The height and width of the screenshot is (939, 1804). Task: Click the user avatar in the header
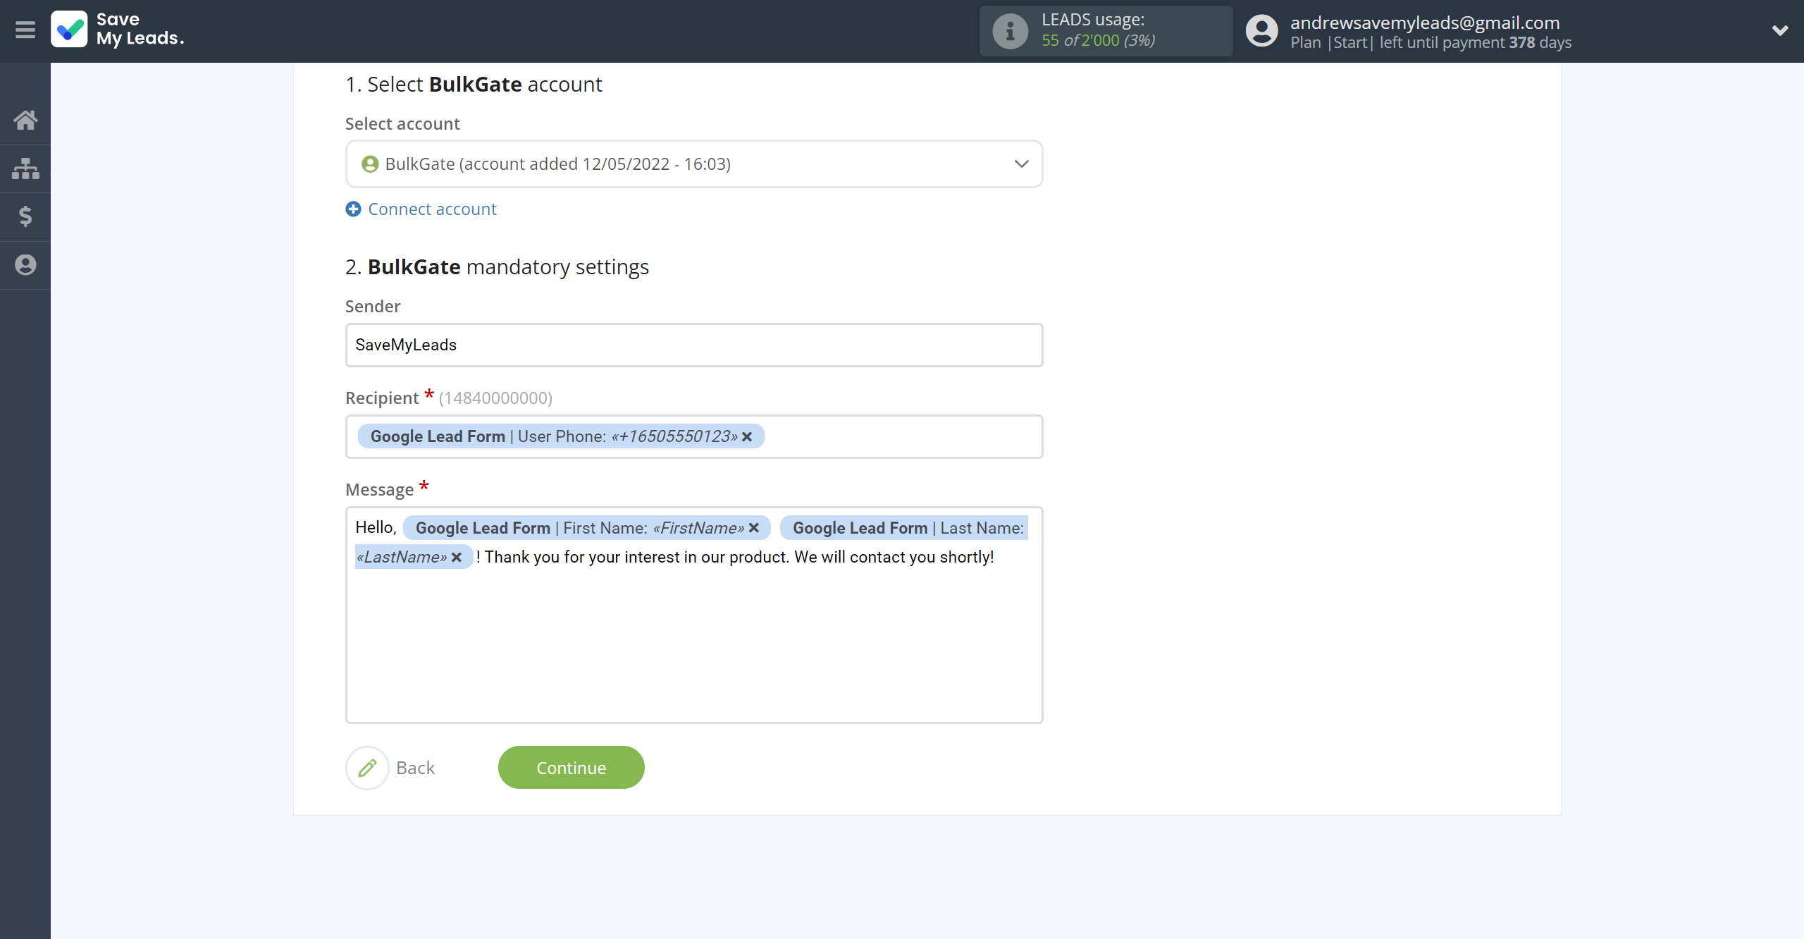pos(1261,31)
